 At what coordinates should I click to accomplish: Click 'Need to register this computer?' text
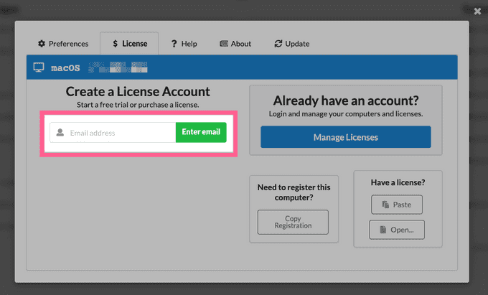click(294, 192)
